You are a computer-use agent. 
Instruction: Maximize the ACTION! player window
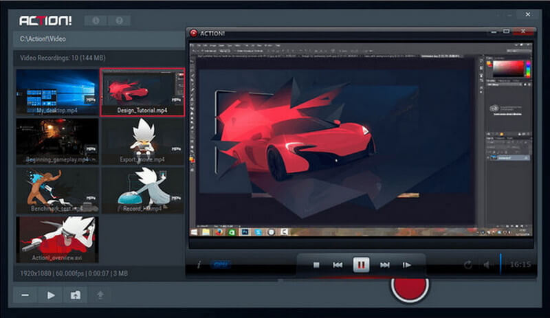click(506, 32)
